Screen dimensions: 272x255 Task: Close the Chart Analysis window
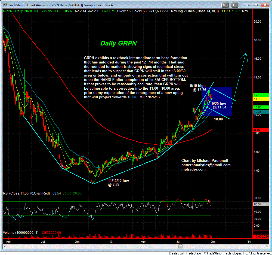265,5
